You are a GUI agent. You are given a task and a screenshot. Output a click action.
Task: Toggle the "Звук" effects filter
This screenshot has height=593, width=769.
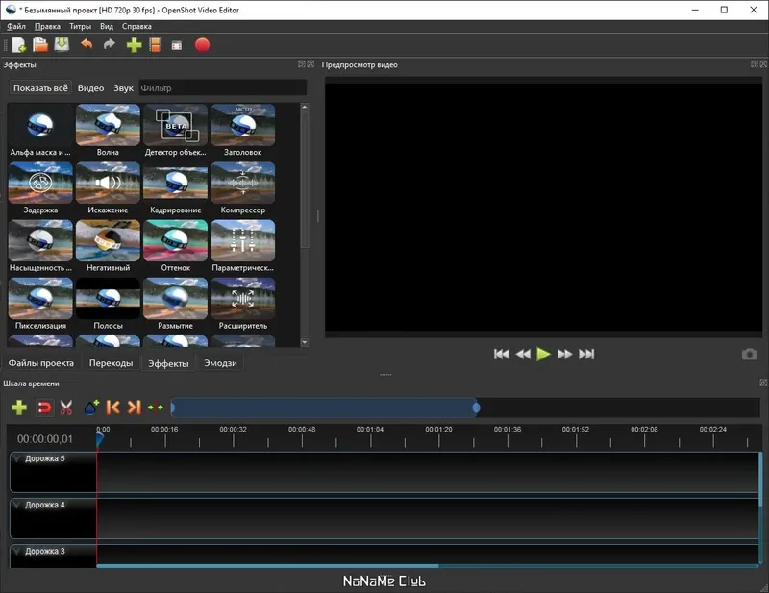point(123,88)
